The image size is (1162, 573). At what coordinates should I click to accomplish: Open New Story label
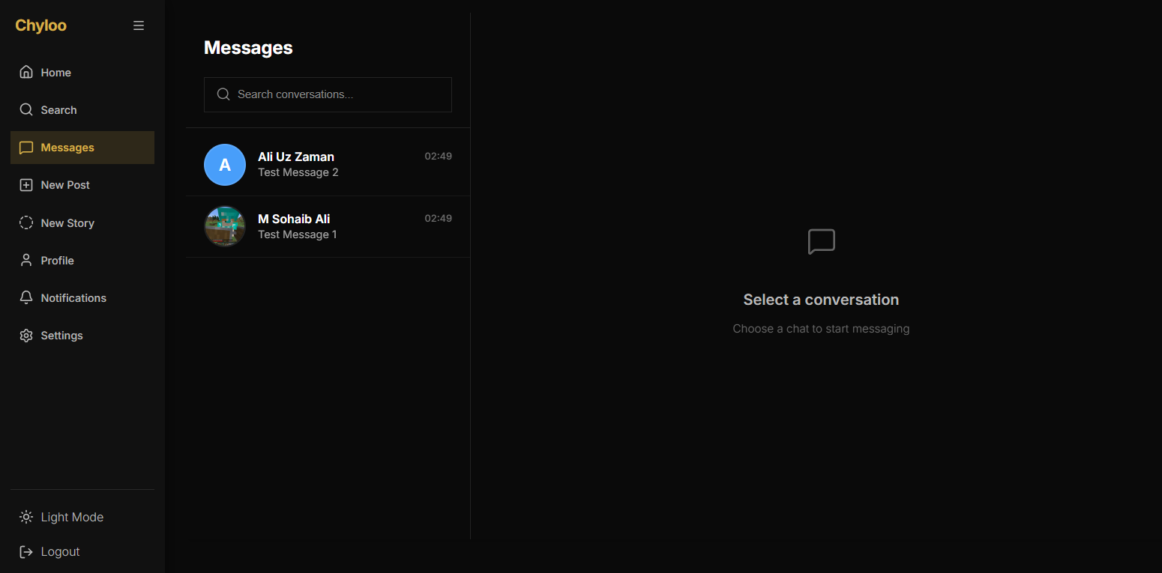coord(67,223)
